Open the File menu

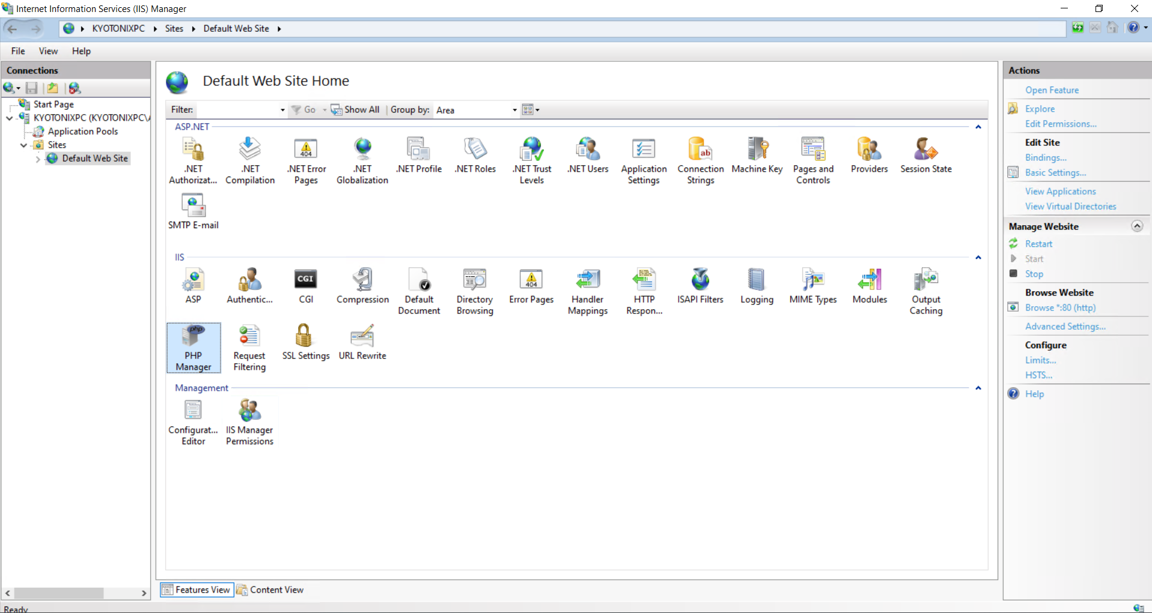coord(18,51)
